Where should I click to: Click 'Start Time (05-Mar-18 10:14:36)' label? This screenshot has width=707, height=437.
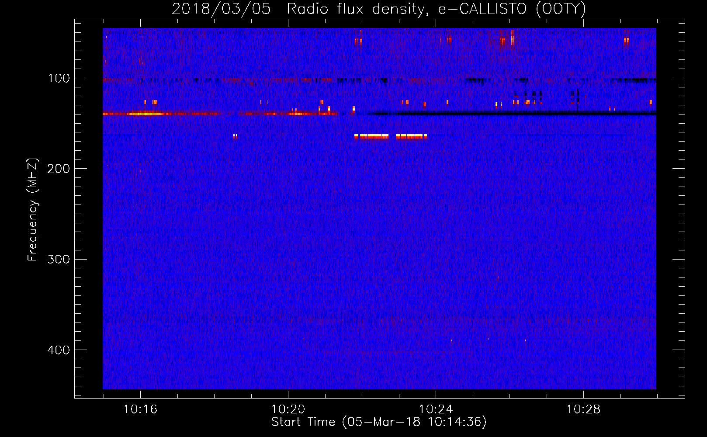(379, 422)
